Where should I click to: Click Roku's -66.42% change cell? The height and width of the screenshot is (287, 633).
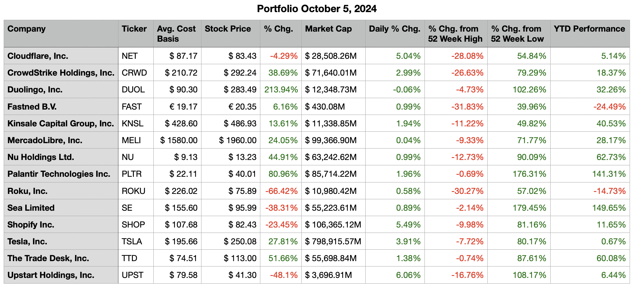pos(282,191)
